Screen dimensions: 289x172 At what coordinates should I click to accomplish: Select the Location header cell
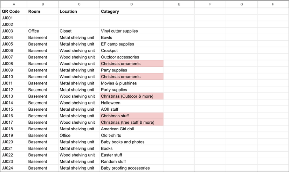[x=79, y=11]
